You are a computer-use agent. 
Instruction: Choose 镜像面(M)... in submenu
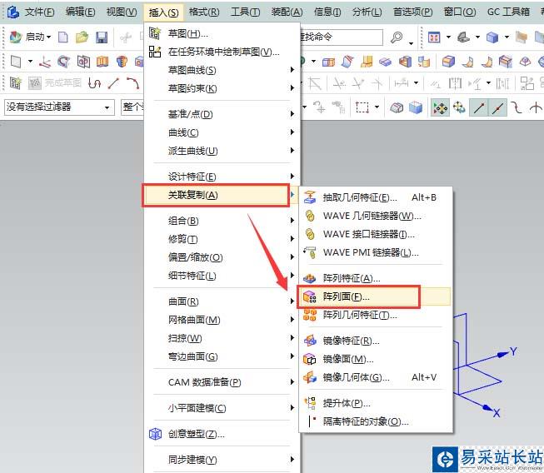(x=376, y=359)
